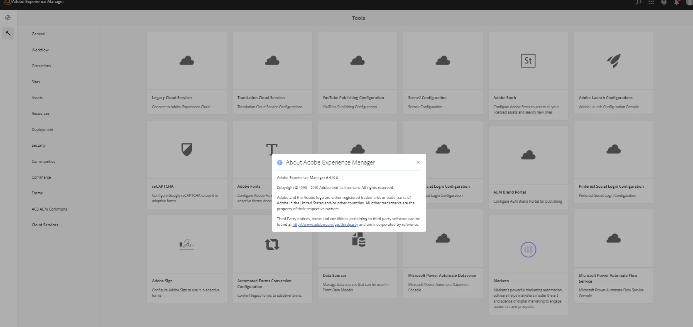The height and width of the screenshot is (327, 693).
Task: Select General in the Tools sidebar
Action: point(39,34)
